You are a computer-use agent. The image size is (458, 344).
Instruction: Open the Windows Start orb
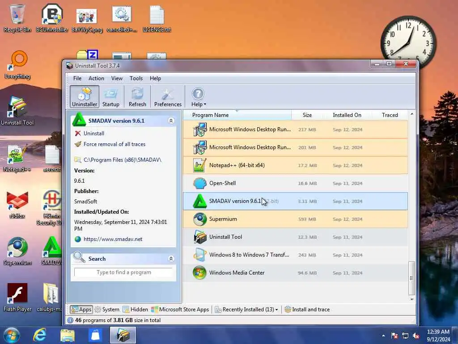coord(12,335)
